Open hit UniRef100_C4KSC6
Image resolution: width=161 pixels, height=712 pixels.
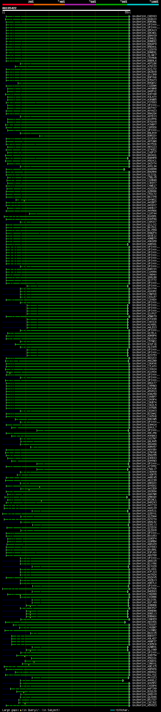(x=144, y=322)
